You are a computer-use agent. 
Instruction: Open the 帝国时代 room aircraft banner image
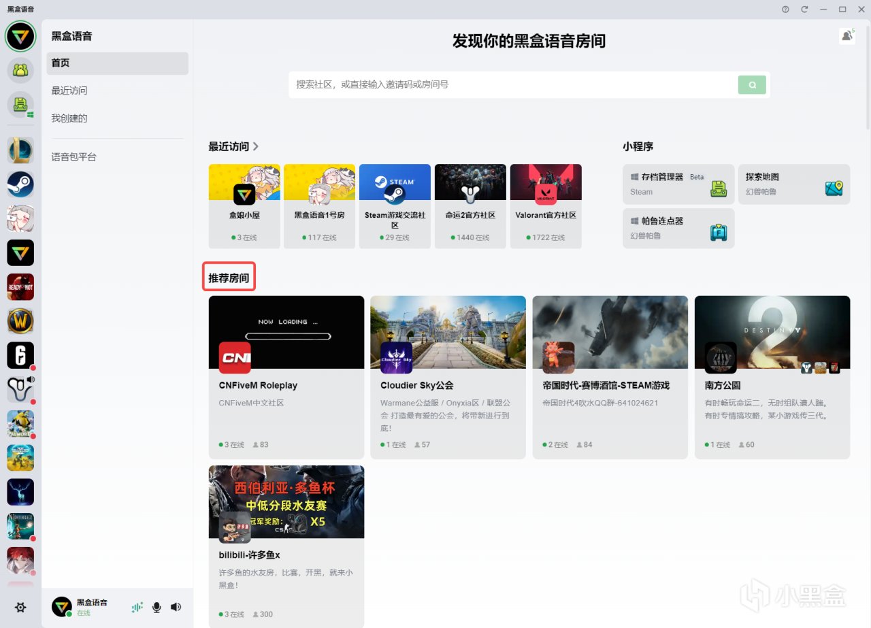click(x=610, y=332)
